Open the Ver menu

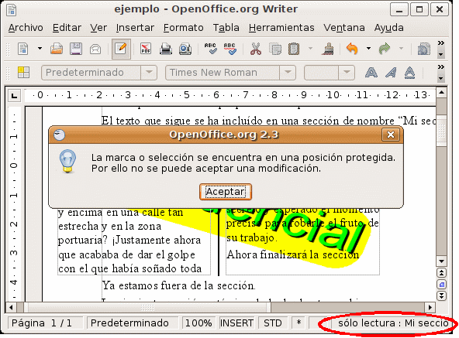(x=98, y=28)
